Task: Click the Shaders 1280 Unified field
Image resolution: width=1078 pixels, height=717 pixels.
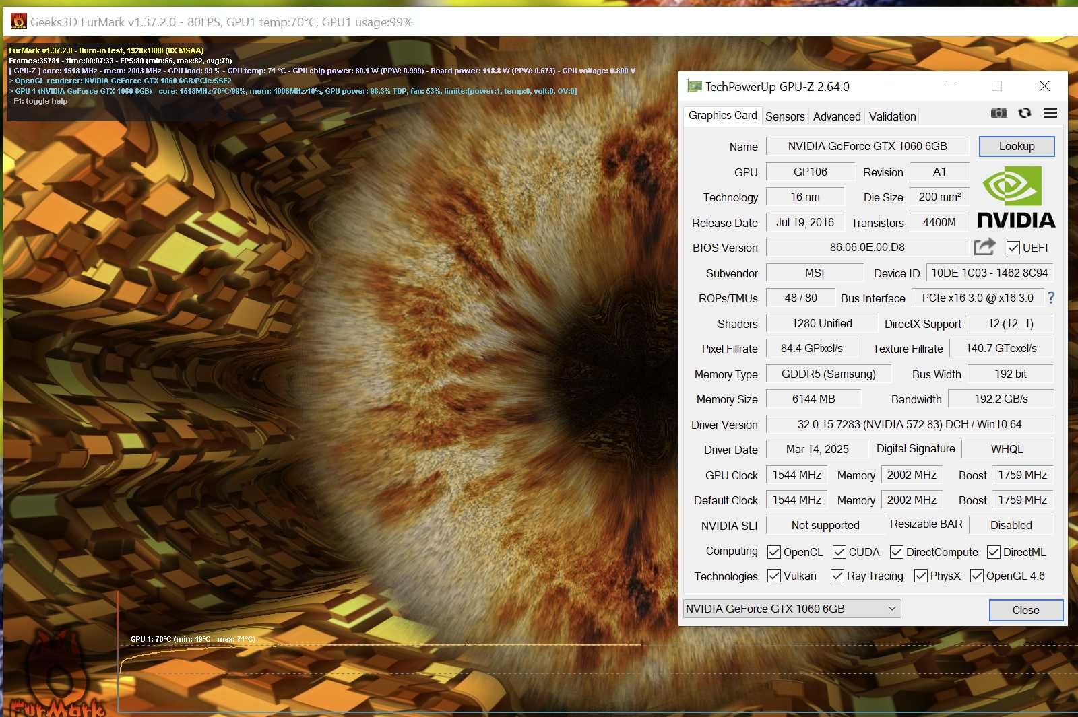Action: pyautogui.click(x=822, y=323)
